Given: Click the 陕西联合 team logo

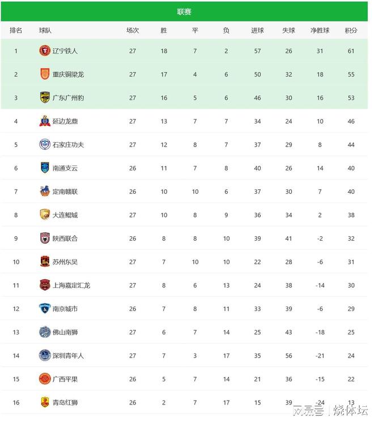Looking at the screenshot, I should click(44, 238).
